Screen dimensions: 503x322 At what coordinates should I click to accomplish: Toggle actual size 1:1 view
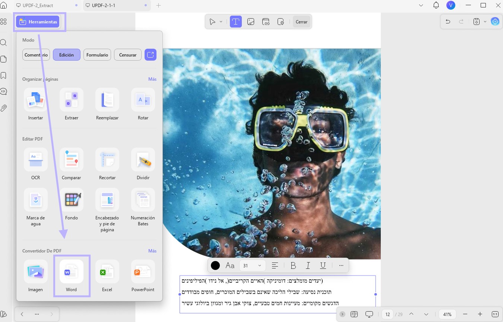[495, 314]
